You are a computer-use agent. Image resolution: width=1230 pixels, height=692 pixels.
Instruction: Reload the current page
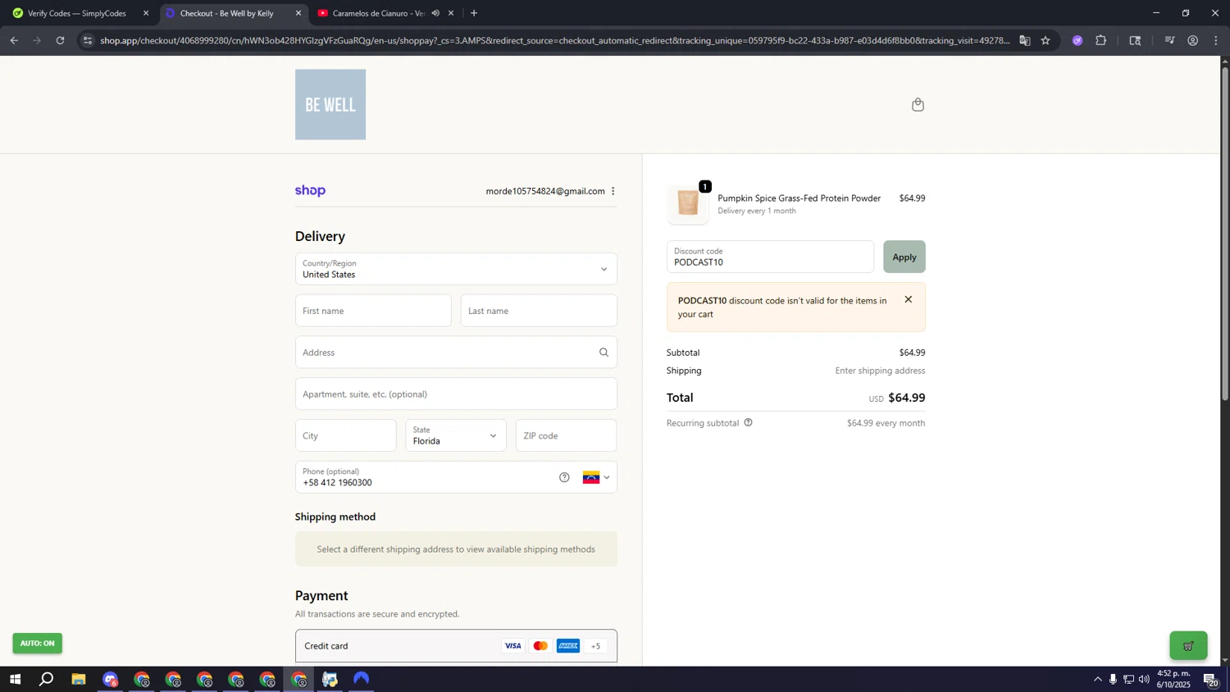(60, 40)
